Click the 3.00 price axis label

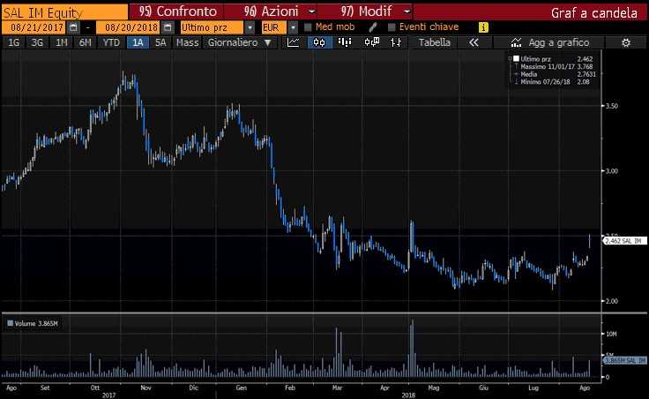611,170
